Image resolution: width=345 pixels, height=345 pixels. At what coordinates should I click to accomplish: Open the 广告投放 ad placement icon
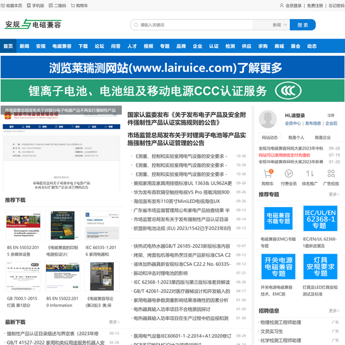click(x=331, y=174)
